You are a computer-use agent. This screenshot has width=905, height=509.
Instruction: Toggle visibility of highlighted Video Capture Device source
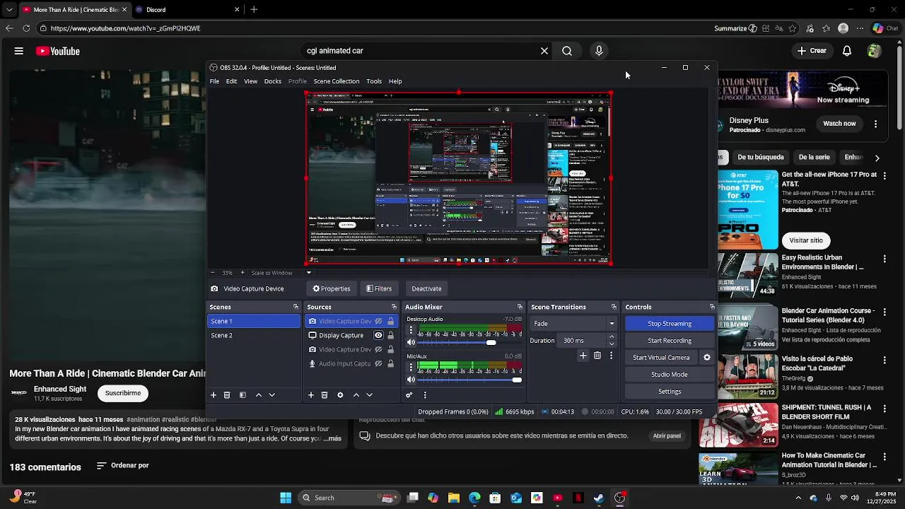tap(378, 321)
